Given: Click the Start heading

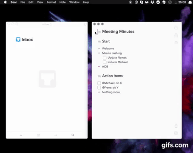Looking at the screenshot, I should click(106, 41).
